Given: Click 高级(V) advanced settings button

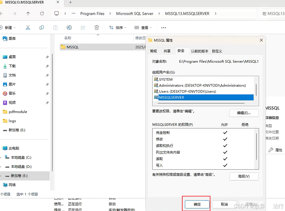Looking at the screenshot, I should (244, 176).
